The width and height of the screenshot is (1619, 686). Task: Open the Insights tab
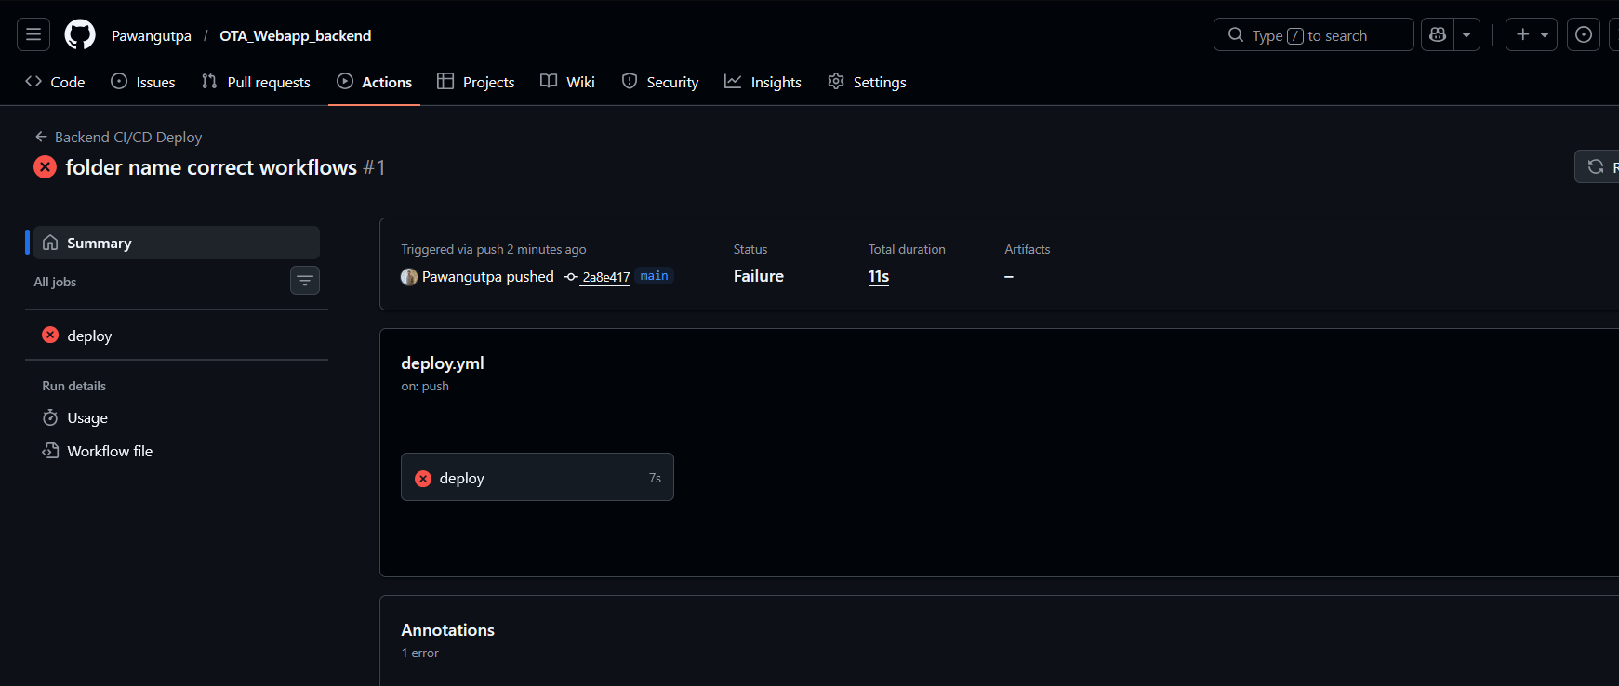763,82
